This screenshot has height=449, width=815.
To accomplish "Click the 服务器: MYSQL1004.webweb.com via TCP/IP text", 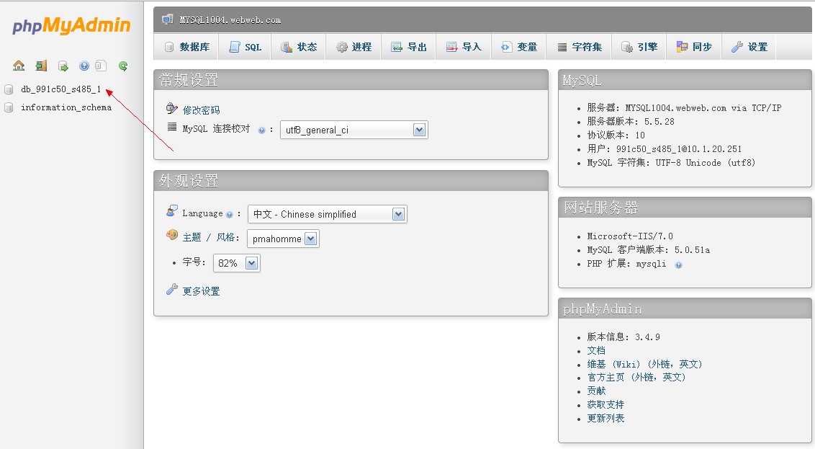I will [684, 108].
